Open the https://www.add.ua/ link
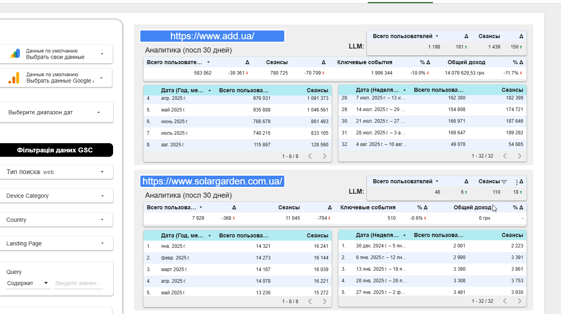The height and width of the screenshot is (314, 561). tap(212, 36)
